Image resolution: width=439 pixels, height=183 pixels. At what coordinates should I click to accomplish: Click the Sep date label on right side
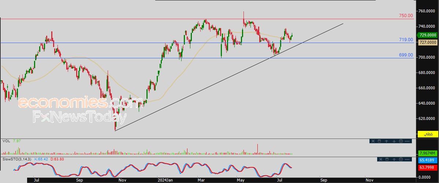(x=323, y=180)
